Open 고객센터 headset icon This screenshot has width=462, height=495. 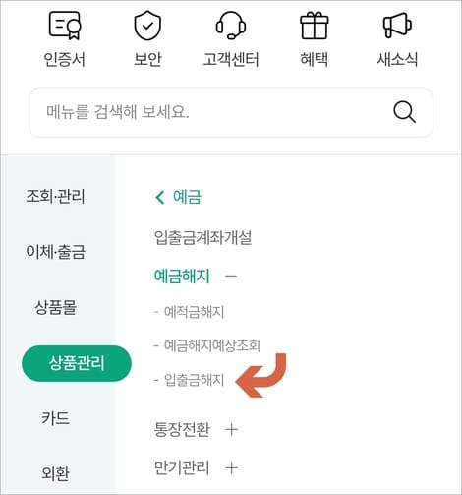click(231, 26)
